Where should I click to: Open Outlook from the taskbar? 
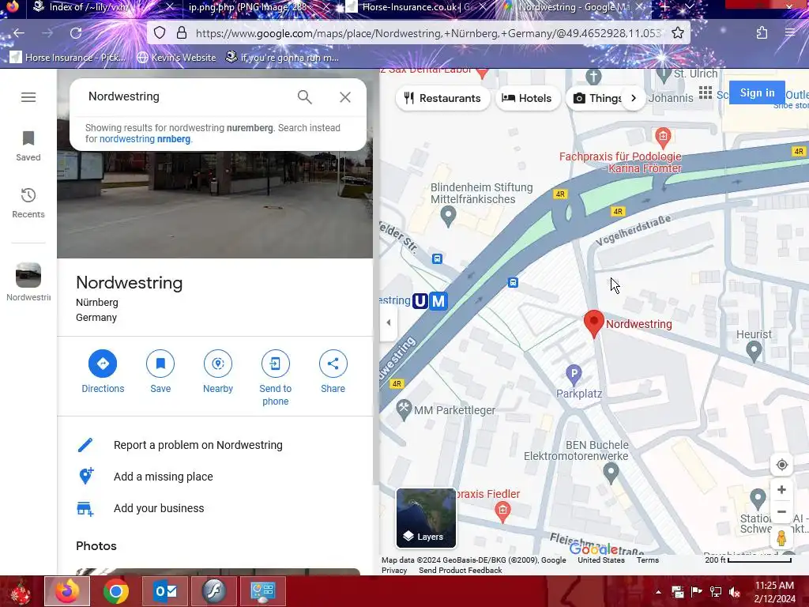(x=165, y=591)
